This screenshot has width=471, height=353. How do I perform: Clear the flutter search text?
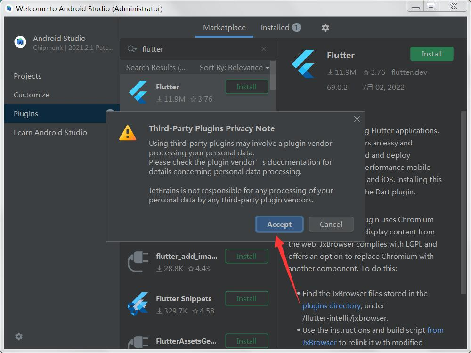tap(264, 49)
